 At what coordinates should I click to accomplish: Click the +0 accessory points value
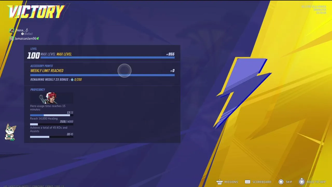(172, 71)
